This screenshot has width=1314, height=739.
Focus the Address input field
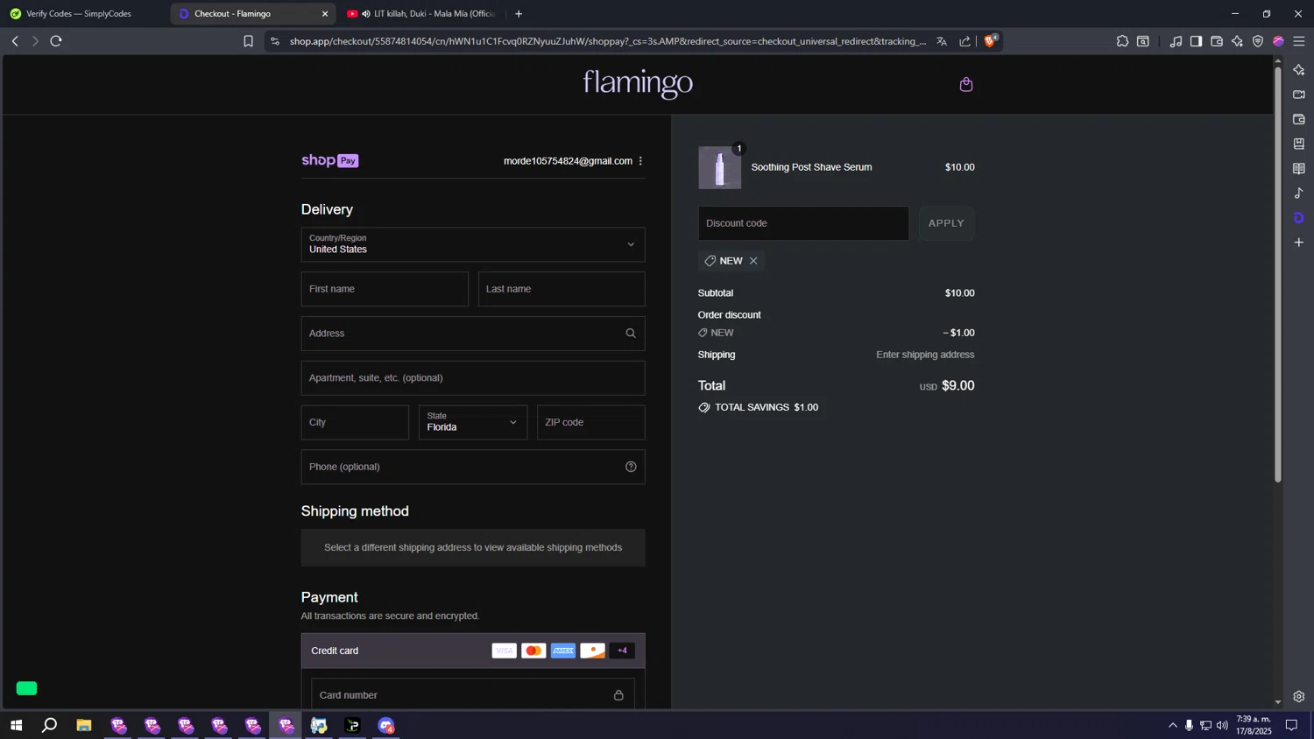pos(473,334)
